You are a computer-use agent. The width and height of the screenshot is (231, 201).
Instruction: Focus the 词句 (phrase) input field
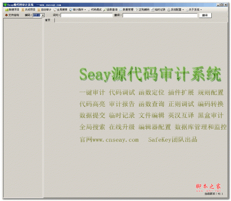pos(87,15)
